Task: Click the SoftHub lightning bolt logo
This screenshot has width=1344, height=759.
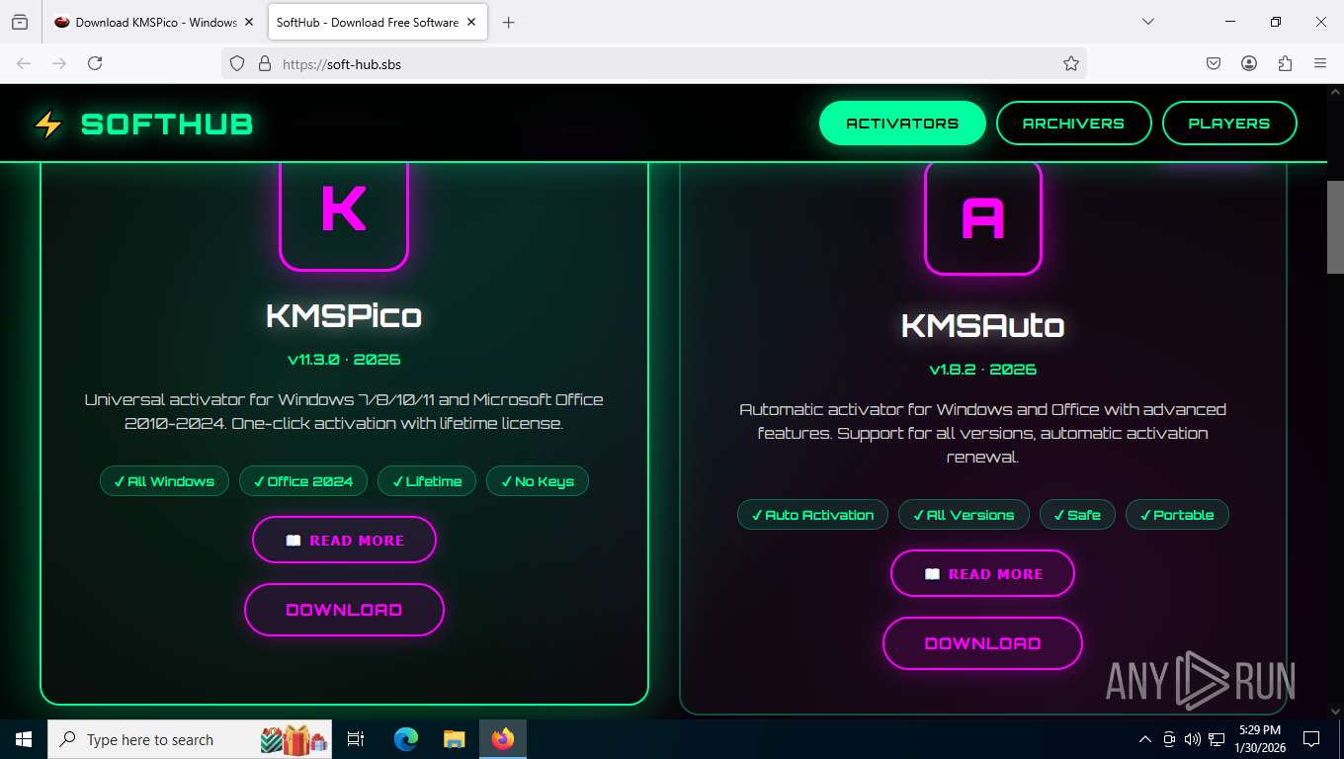Action: (47, 124)
